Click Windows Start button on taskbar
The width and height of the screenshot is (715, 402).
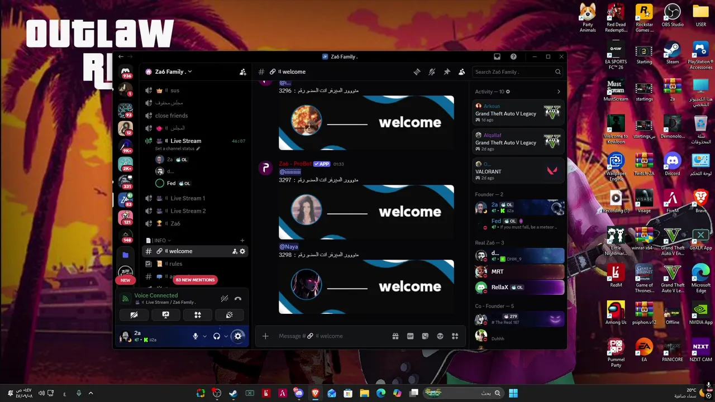coord(513,393)
